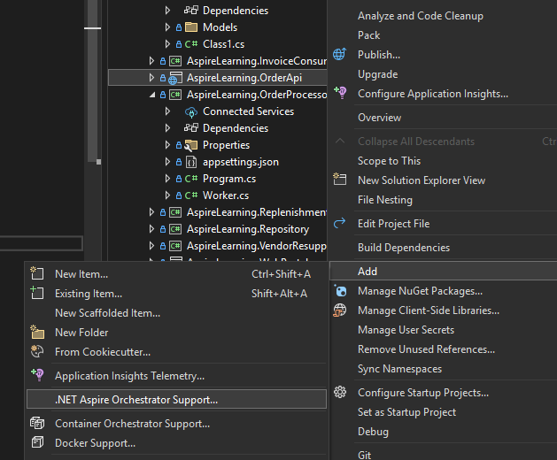
Task: Open the Git submenu
Action: 365,455
